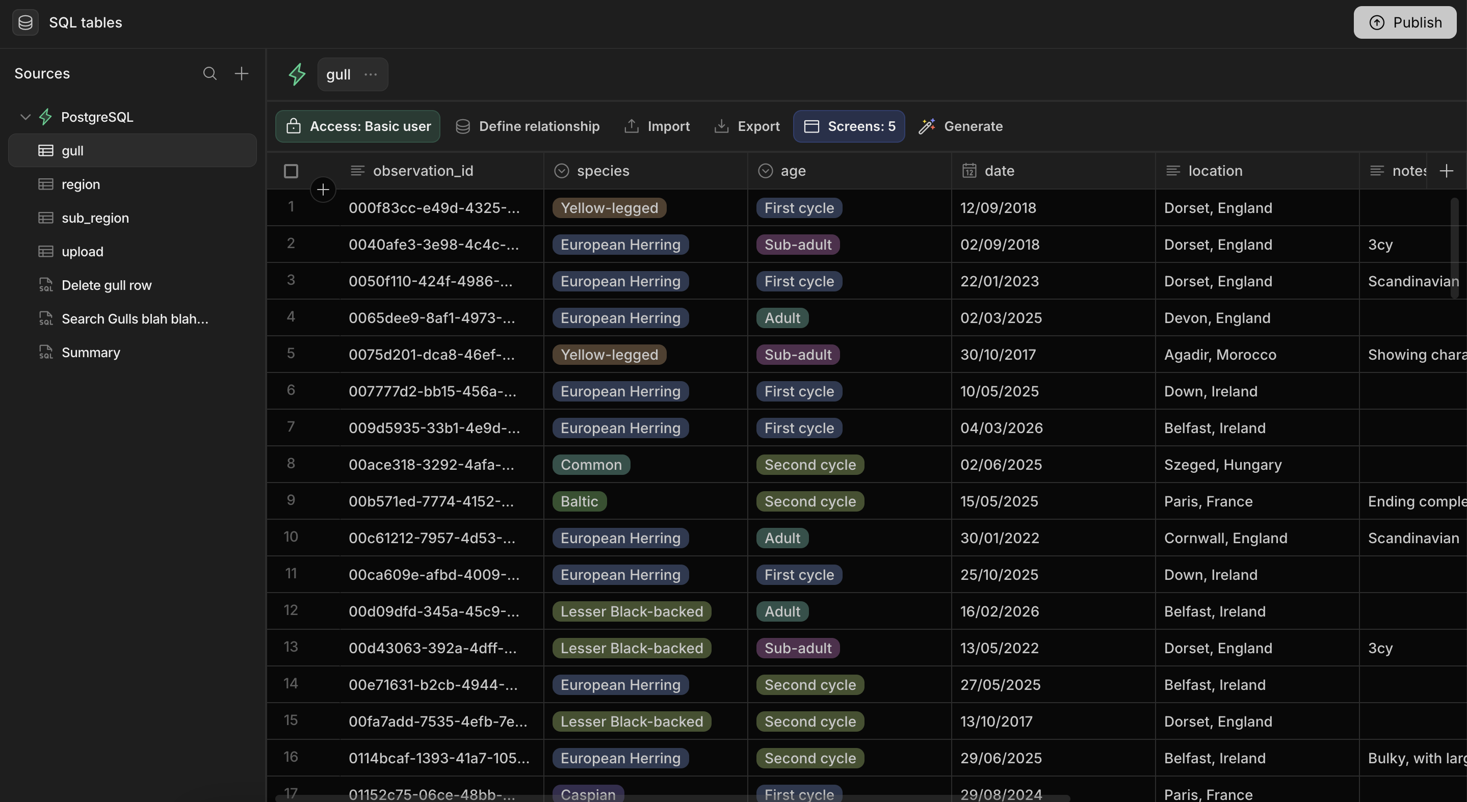The width and height of the screenshot is (1467, 802).
Task: Click the green lightning bolt beside gull tab
Action: coord(297,74)
